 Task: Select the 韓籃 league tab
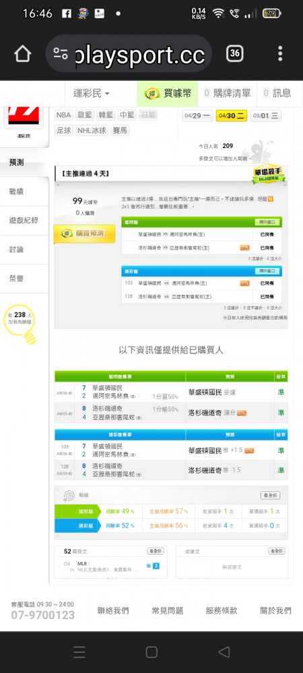coord(106,115)
